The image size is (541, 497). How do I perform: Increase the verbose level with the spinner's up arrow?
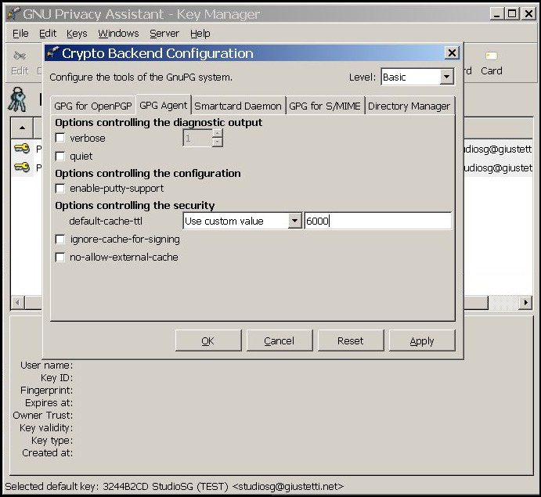coord(218,134)
